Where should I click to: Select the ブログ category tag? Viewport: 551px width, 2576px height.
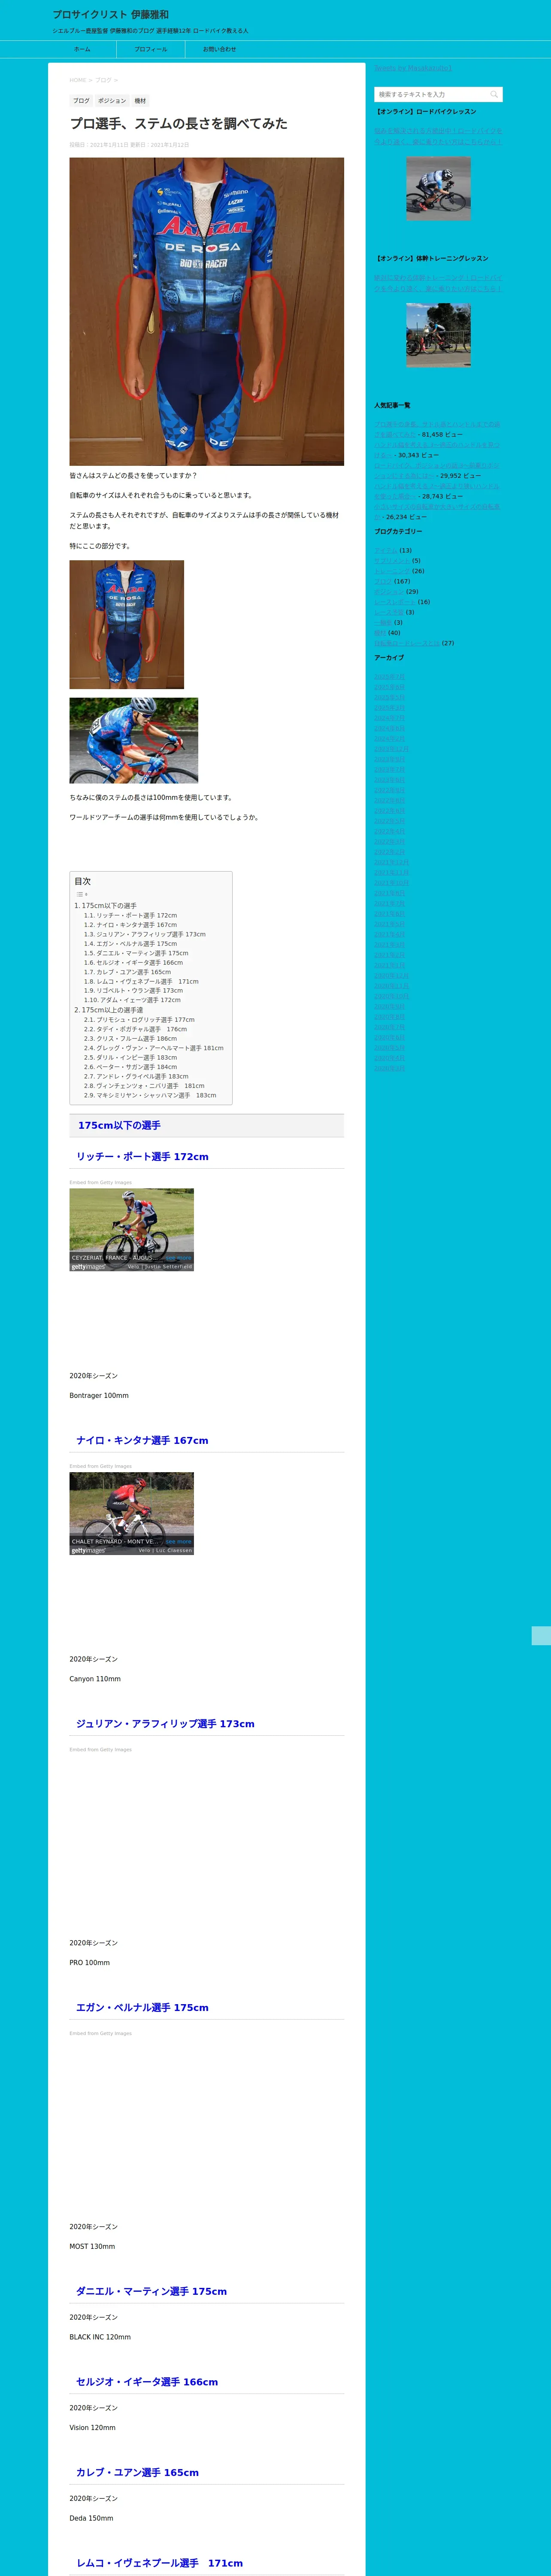coord(81,101)
